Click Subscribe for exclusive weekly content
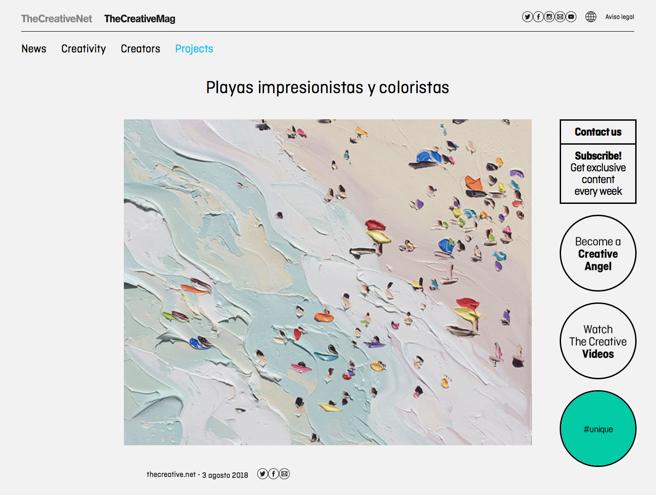The width and height of the screenshot is (656, 495). click(598, 174)
